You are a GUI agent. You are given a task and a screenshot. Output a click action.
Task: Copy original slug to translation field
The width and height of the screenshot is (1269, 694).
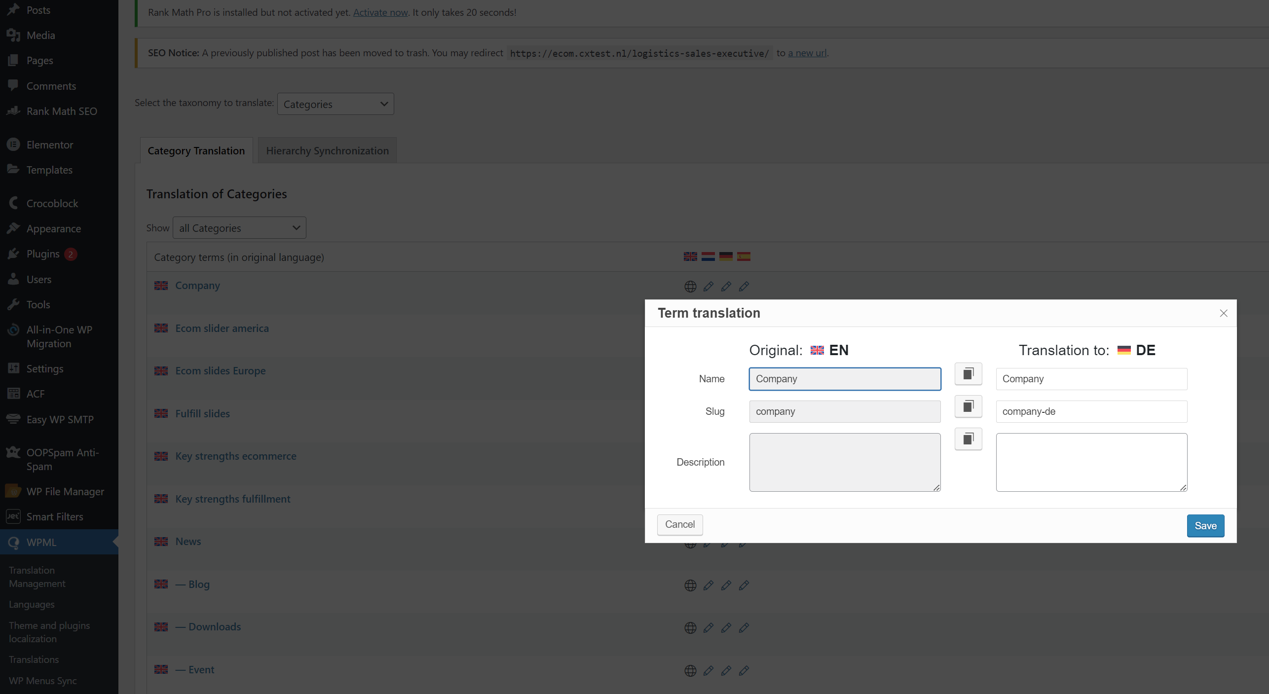point(968,406)
